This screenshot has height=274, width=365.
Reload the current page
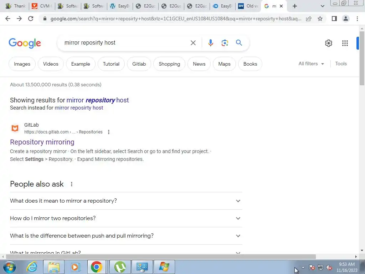(31, 19)
